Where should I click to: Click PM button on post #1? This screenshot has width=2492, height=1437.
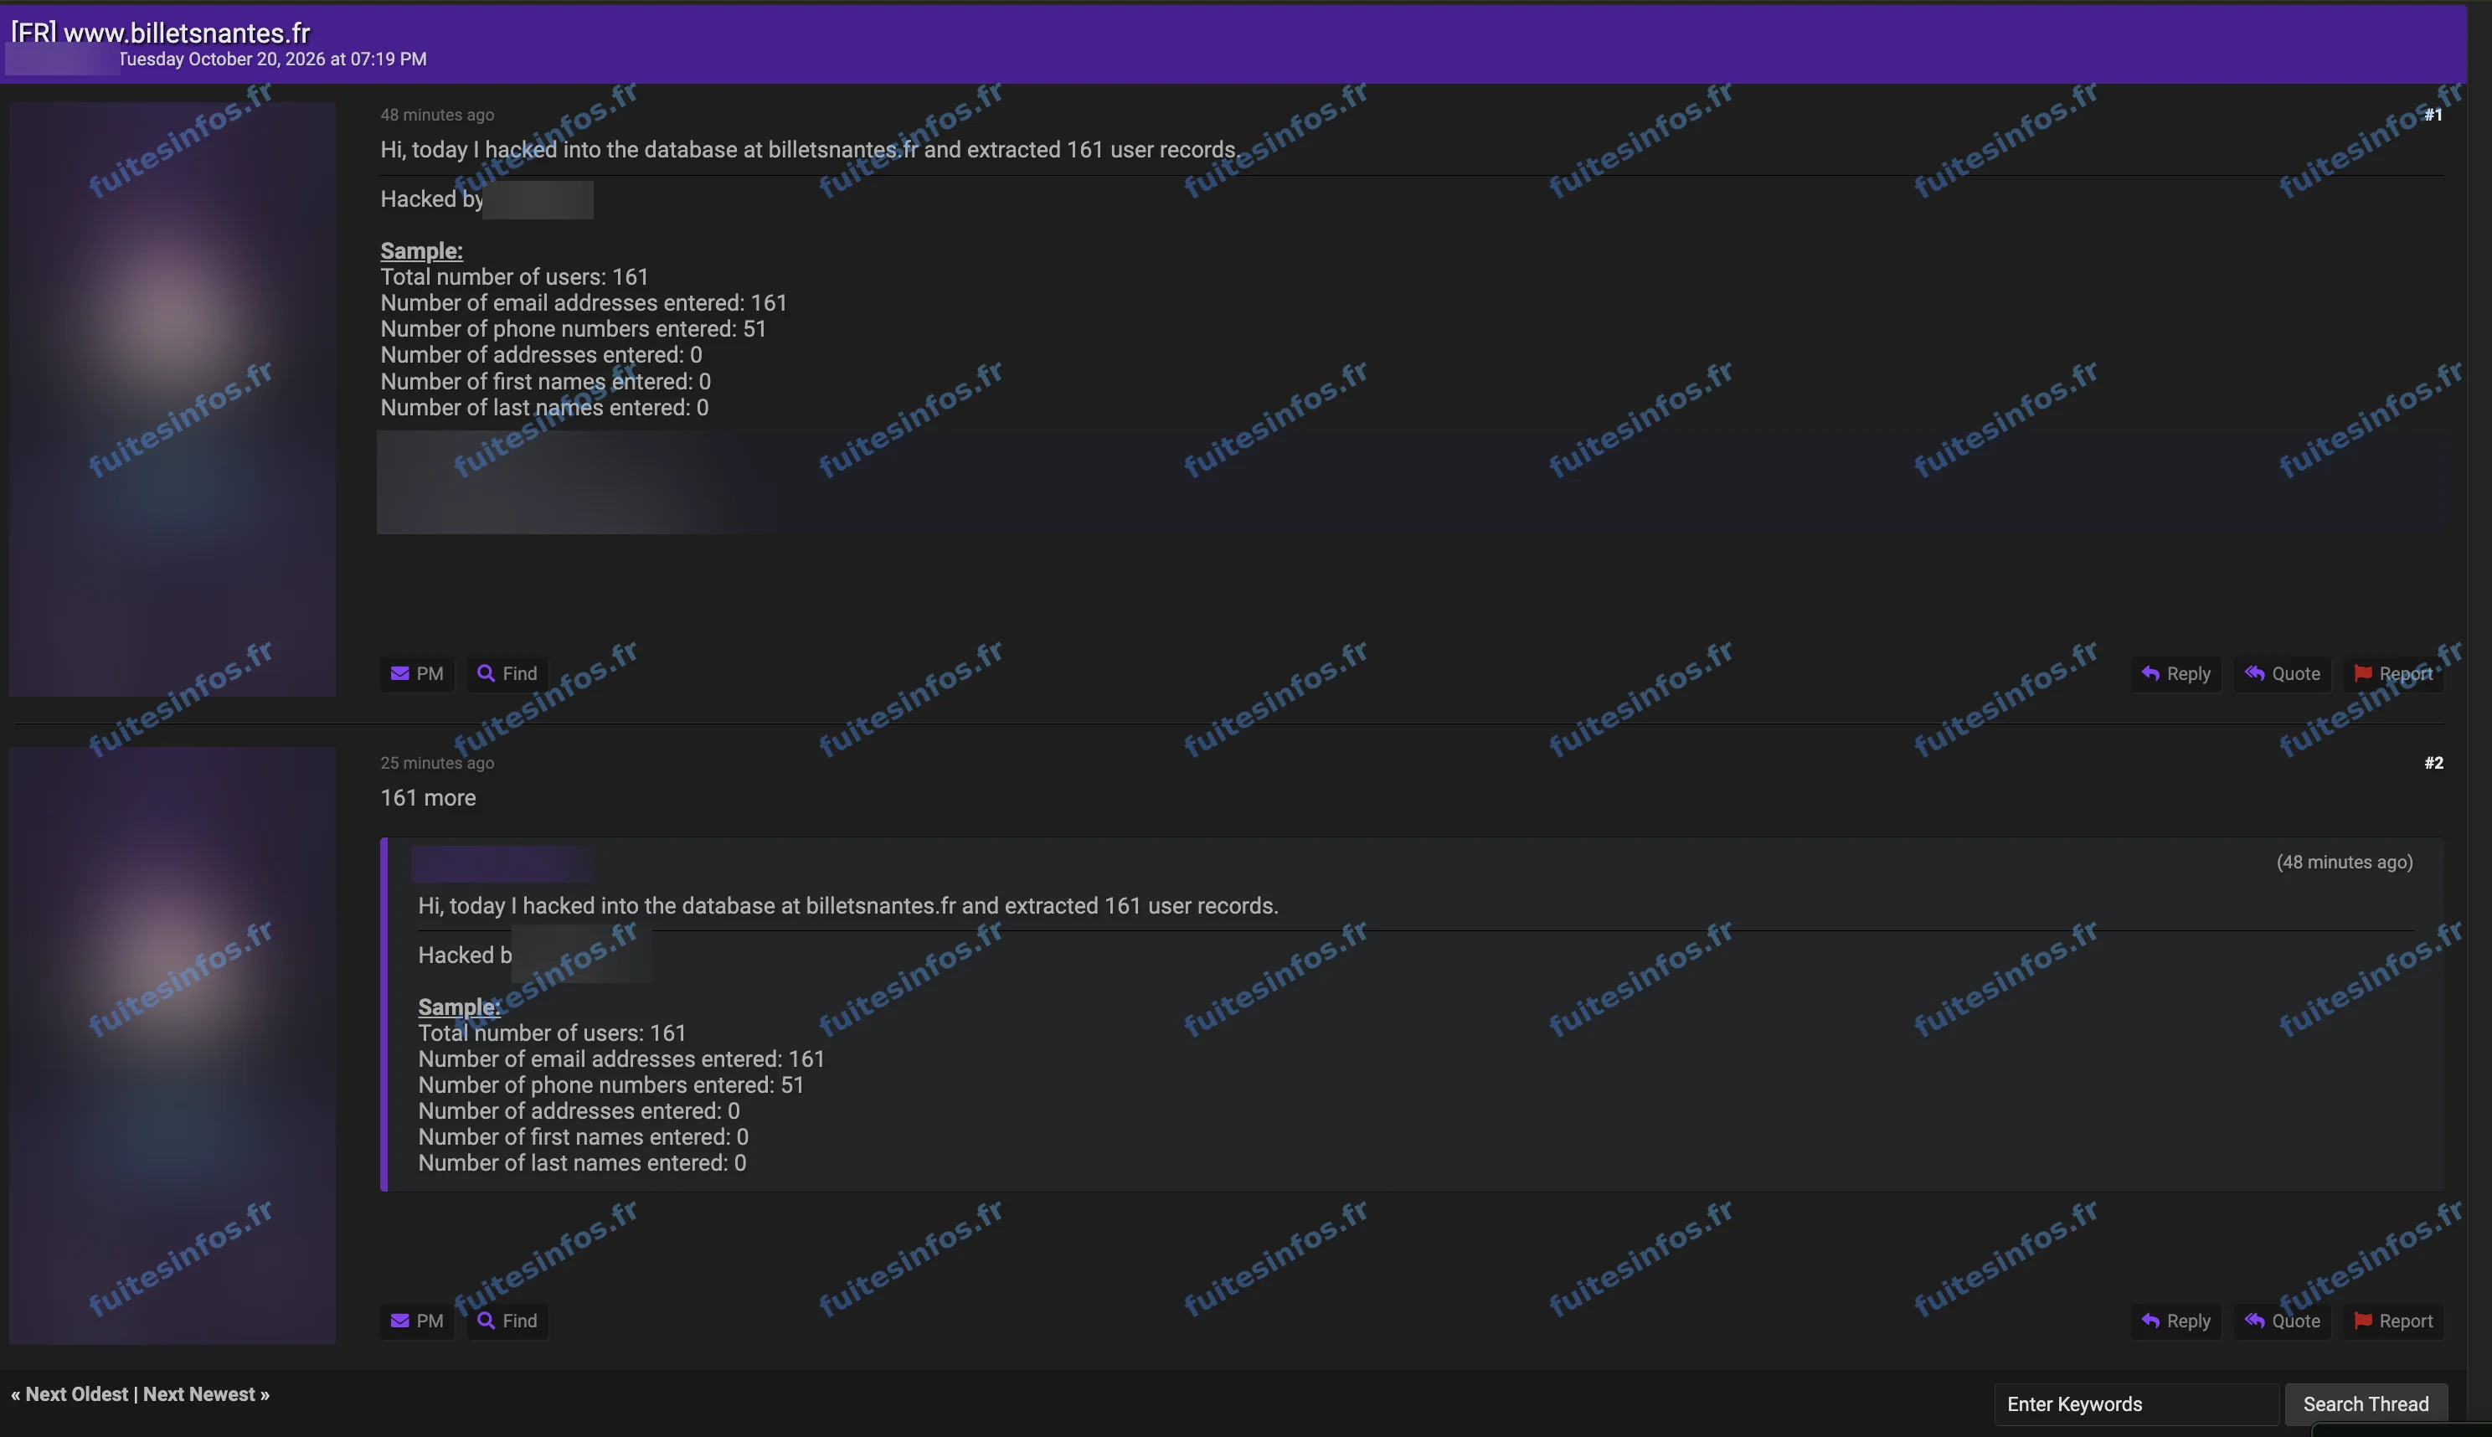pyautogui.click(x=418, y=674)
